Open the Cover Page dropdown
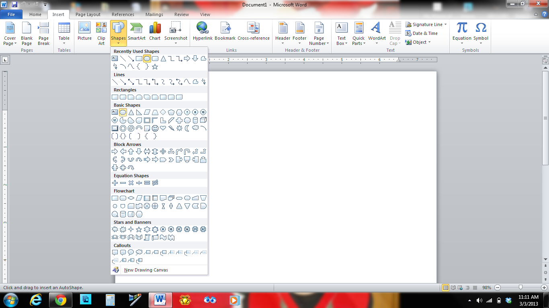 [x=10, y=34]
